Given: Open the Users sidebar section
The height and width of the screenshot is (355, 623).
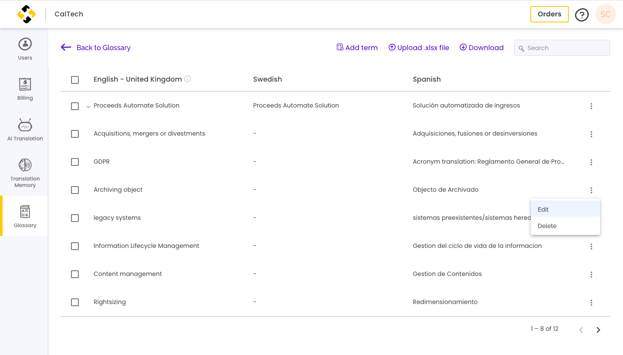Looking at the screenshot, I should click(x=25, y=49).
